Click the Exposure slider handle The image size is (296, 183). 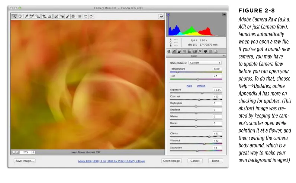click(202, 93)
